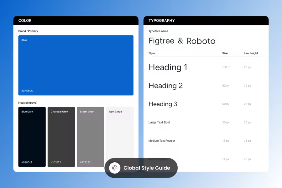The height and width of the screenshot is (188, 282).
Task: Click the Medium Text Regular style
Action: tap(162, 141)
